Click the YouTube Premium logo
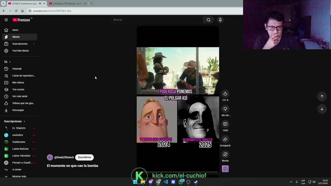331x186 pixels. (x=21, y=20)
